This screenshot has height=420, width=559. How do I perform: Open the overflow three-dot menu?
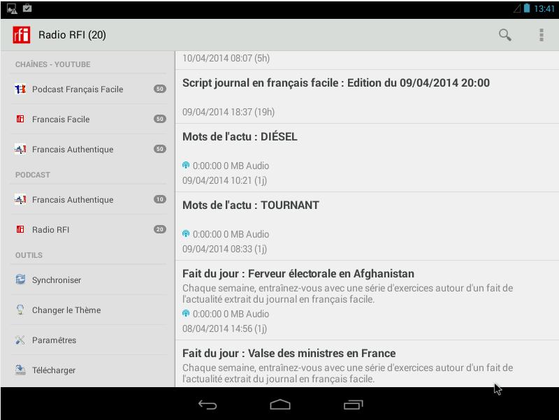[541, 35]
